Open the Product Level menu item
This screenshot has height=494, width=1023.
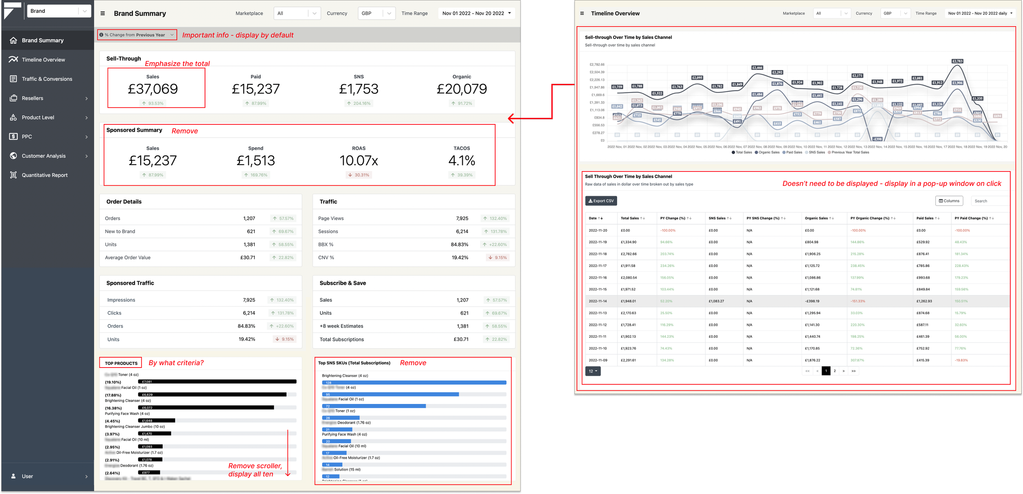point(48,117)
